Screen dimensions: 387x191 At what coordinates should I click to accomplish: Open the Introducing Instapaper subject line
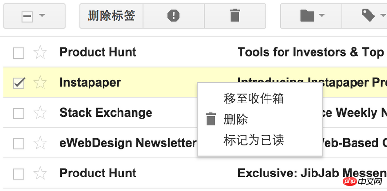(x=312, y=82)
